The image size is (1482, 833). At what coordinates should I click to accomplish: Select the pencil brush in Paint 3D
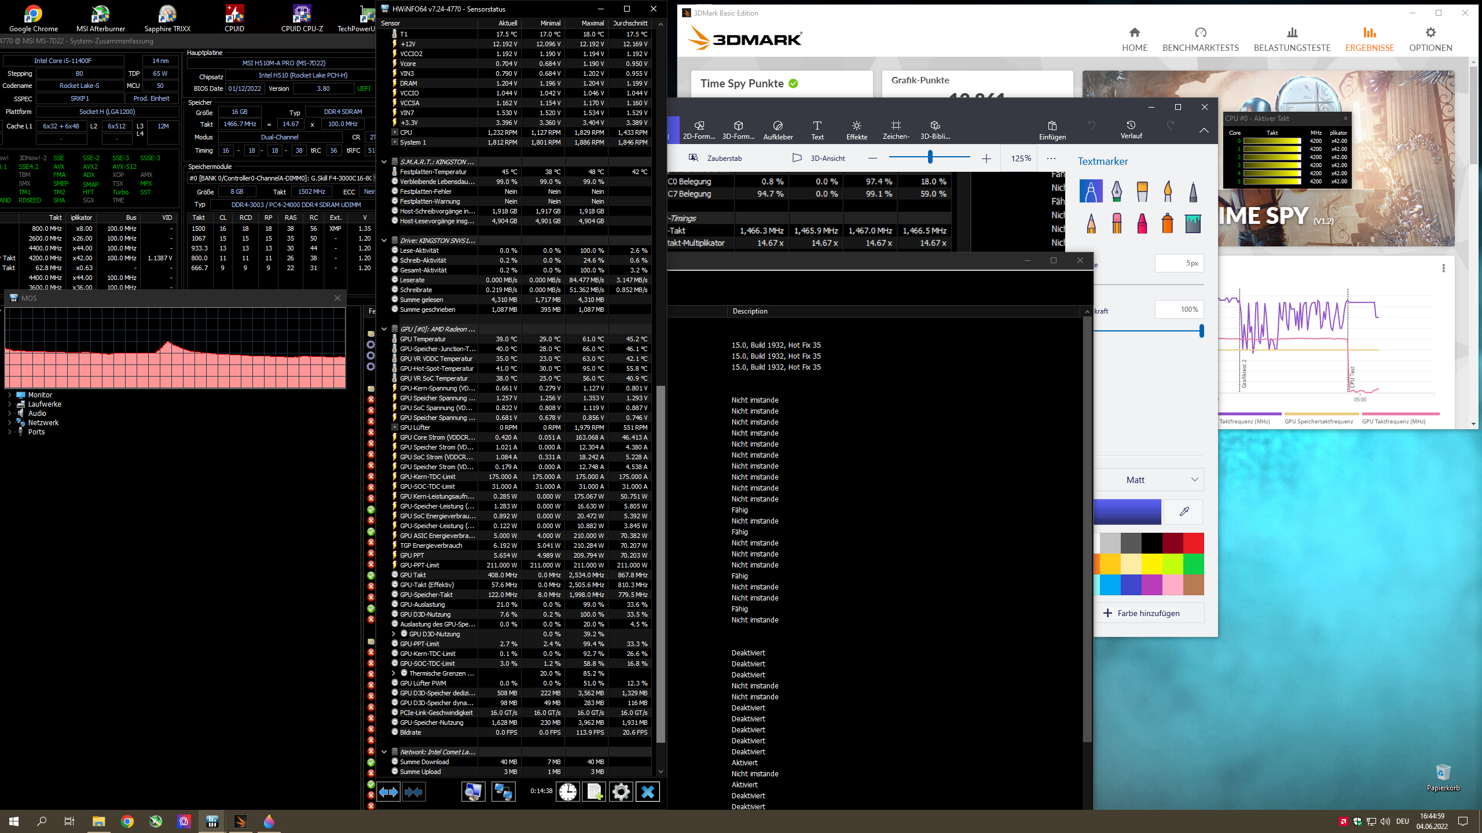point(1091,223)
